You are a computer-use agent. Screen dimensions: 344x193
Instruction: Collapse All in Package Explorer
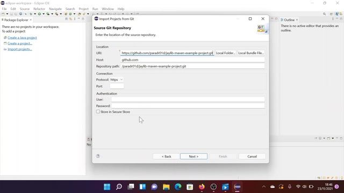point(67,19)
